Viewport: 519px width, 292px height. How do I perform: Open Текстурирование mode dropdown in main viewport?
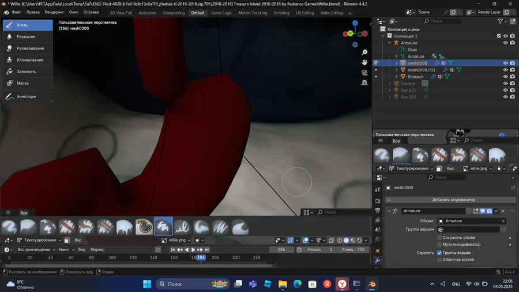[39, 240]
